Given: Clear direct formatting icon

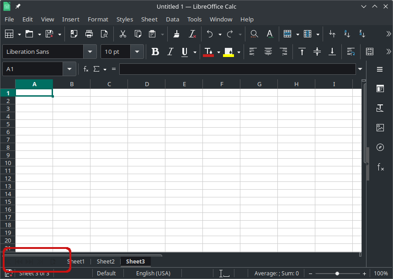Looking at the screenshot, I should pyautogui.click(x=192, y=34).
